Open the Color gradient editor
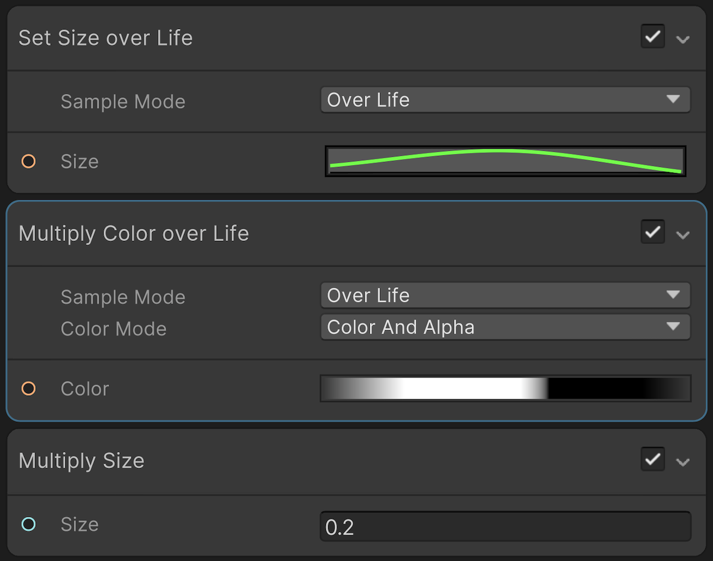 point(505,388)
